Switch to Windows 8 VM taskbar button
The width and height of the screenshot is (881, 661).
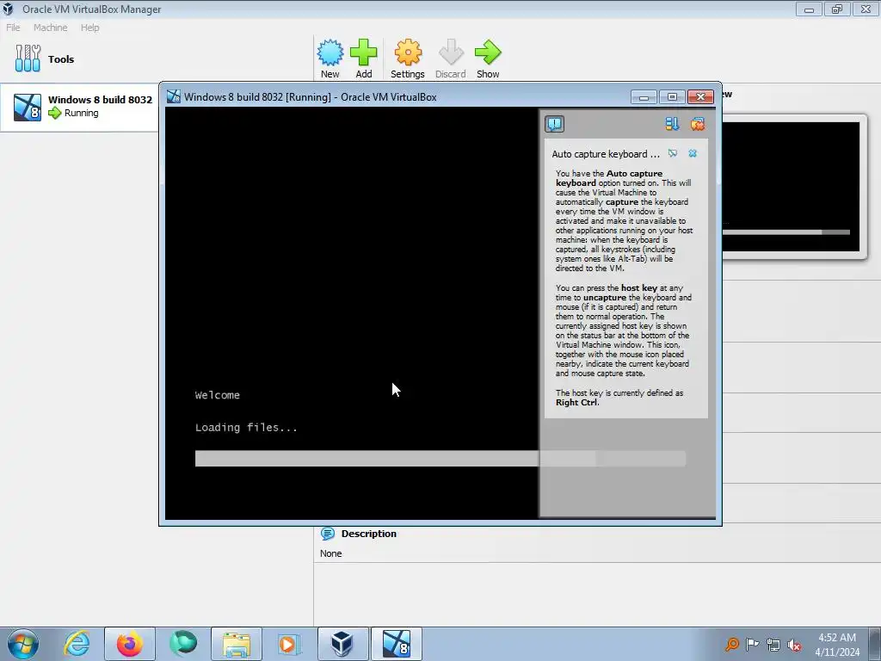tap(397, 644)
